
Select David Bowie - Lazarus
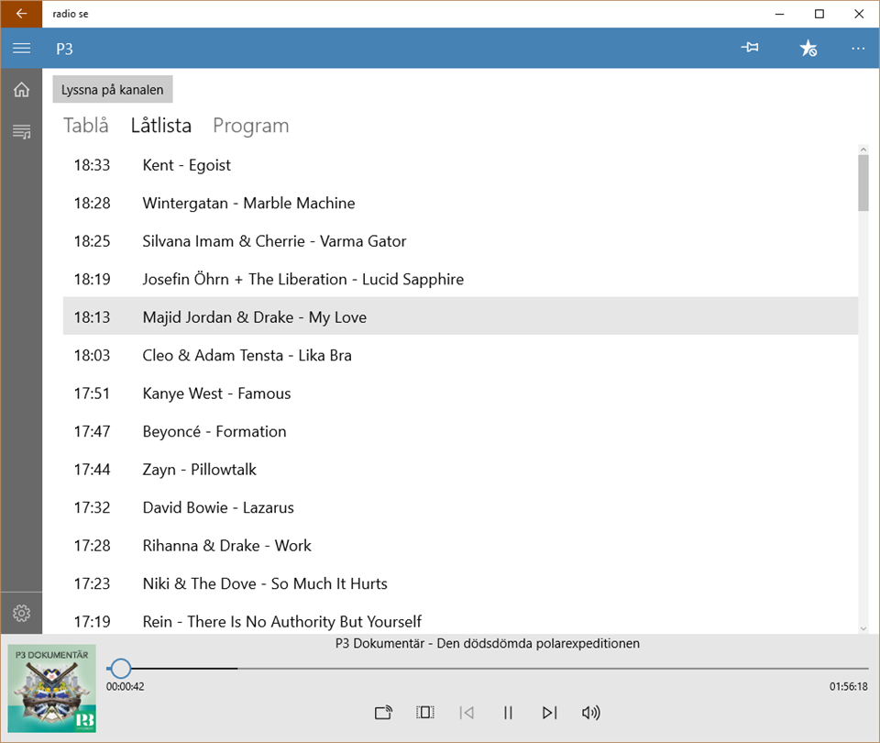pos(460,507)
